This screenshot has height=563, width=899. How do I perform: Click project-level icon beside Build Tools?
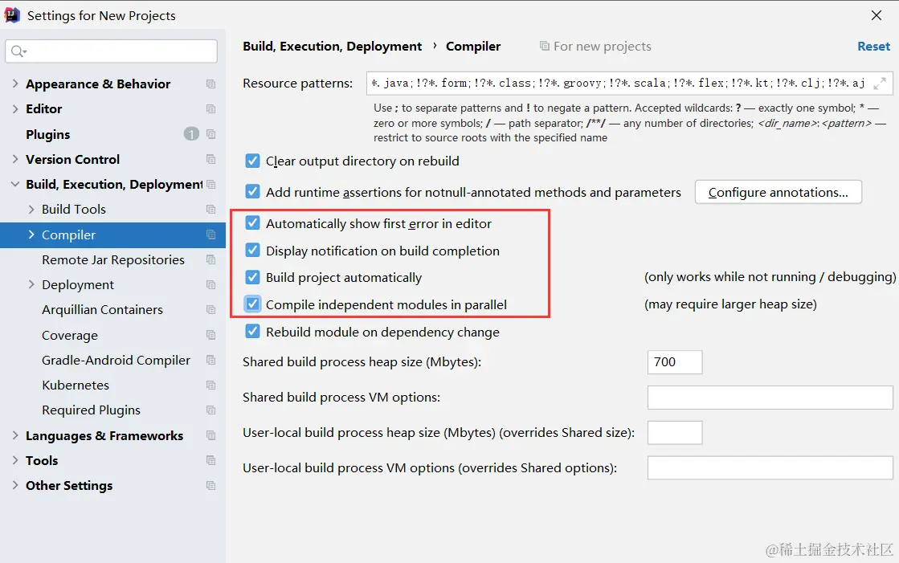pos(210,210)
